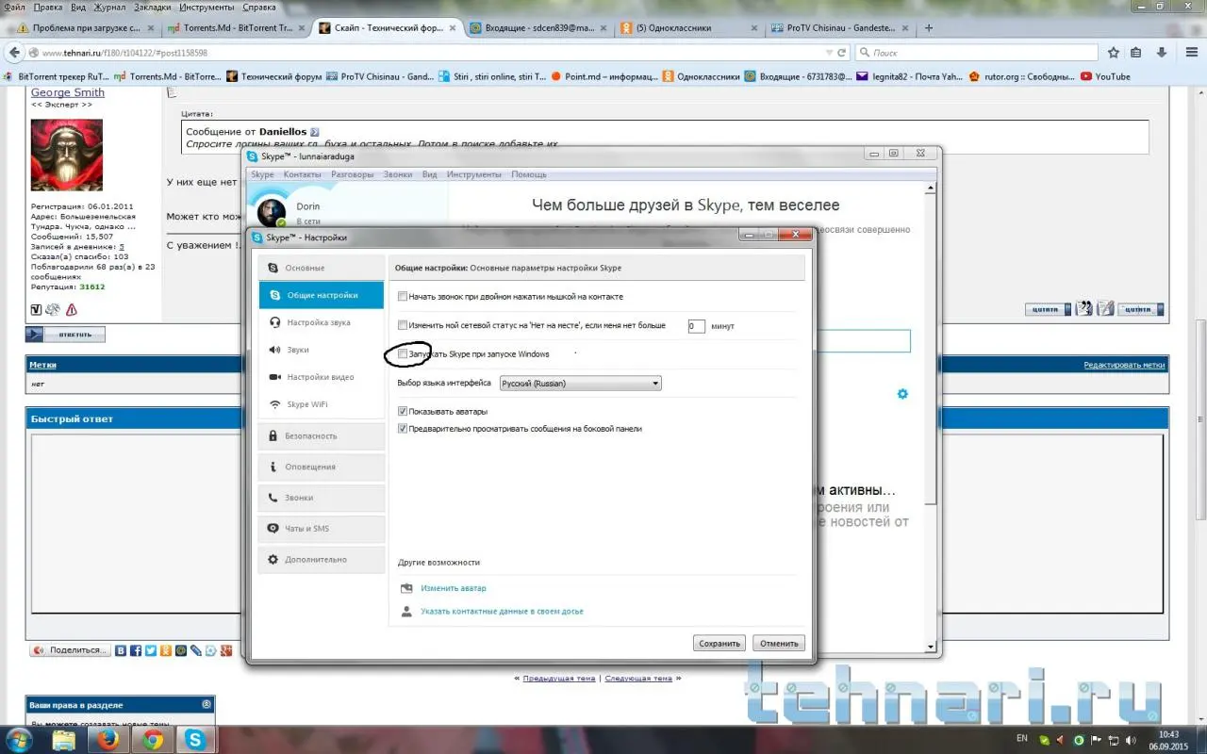Uncheck 'Предварительно просматривать сообщения' checkbox
The height and width of the screenshot is (754, 1207).
coord(403,429)
